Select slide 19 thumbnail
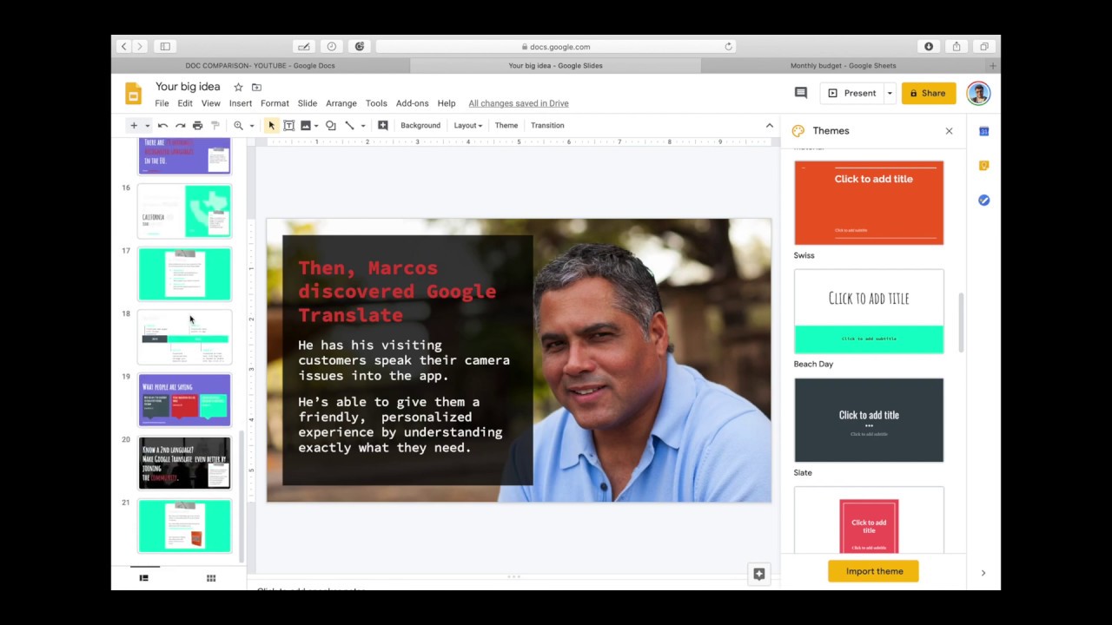The height and width of the screenshot is (625, 1112). point(184,400)
